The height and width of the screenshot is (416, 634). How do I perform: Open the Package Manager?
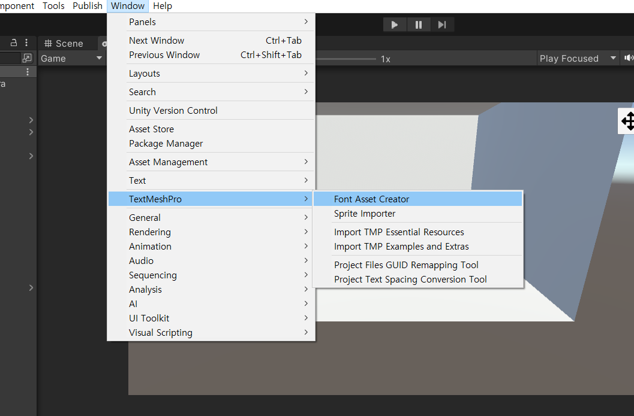[x=211, y=144]
